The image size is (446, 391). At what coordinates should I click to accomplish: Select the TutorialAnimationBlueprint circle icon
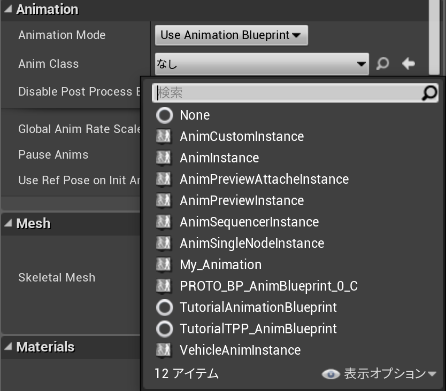(165, 307)
